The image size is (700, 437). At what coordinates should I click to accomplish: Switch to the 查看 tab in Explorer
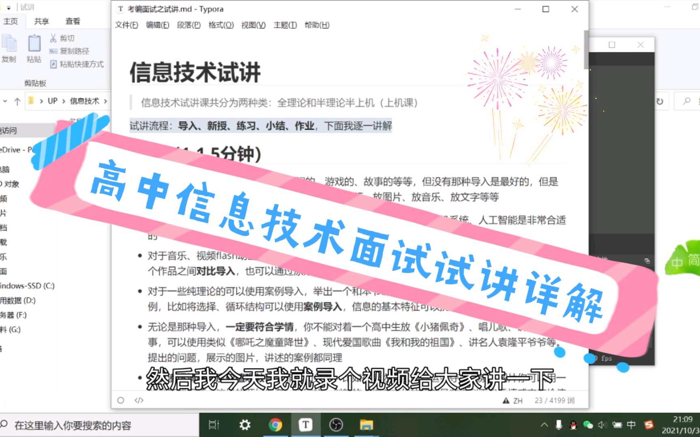coord(73,21)
